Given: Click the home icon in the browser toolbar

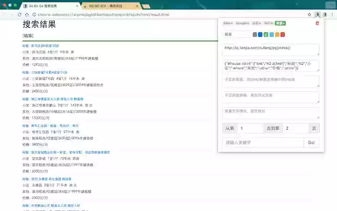Looking at the screenshot, I should tap(27, 15).
